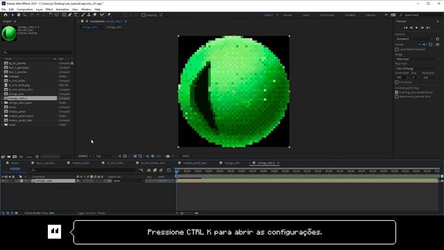Jump to first frame in Preview panel
The width and height of the screenshot is (444, 250).
[405, 28]
